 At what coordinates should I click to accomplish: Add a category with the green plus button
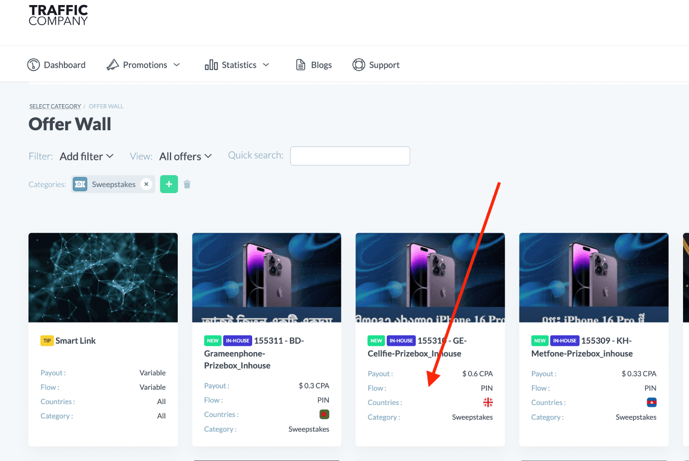[169, 184]
